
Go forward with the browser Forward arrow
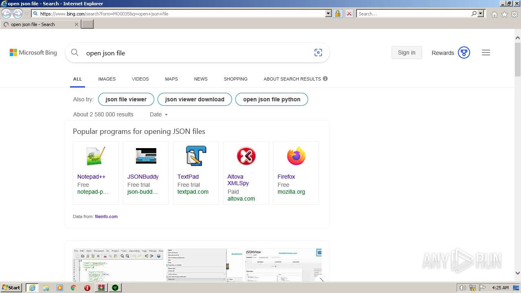(18, 13)
